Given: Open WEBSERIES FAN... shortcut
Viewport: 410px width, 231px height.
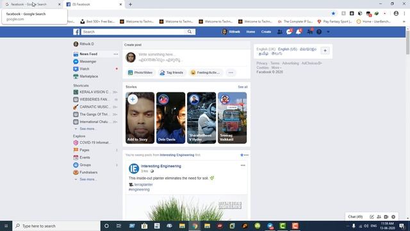Looking at the screenshot, I should tap(95, 99).
